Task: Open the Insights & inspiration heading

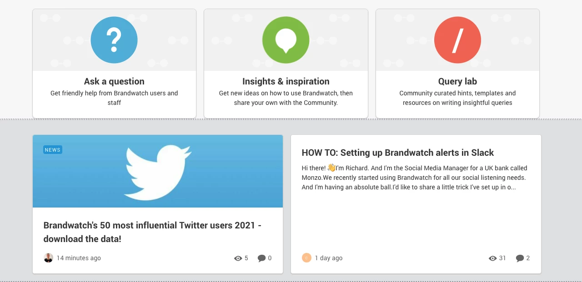Action: (x=286, y=81)
